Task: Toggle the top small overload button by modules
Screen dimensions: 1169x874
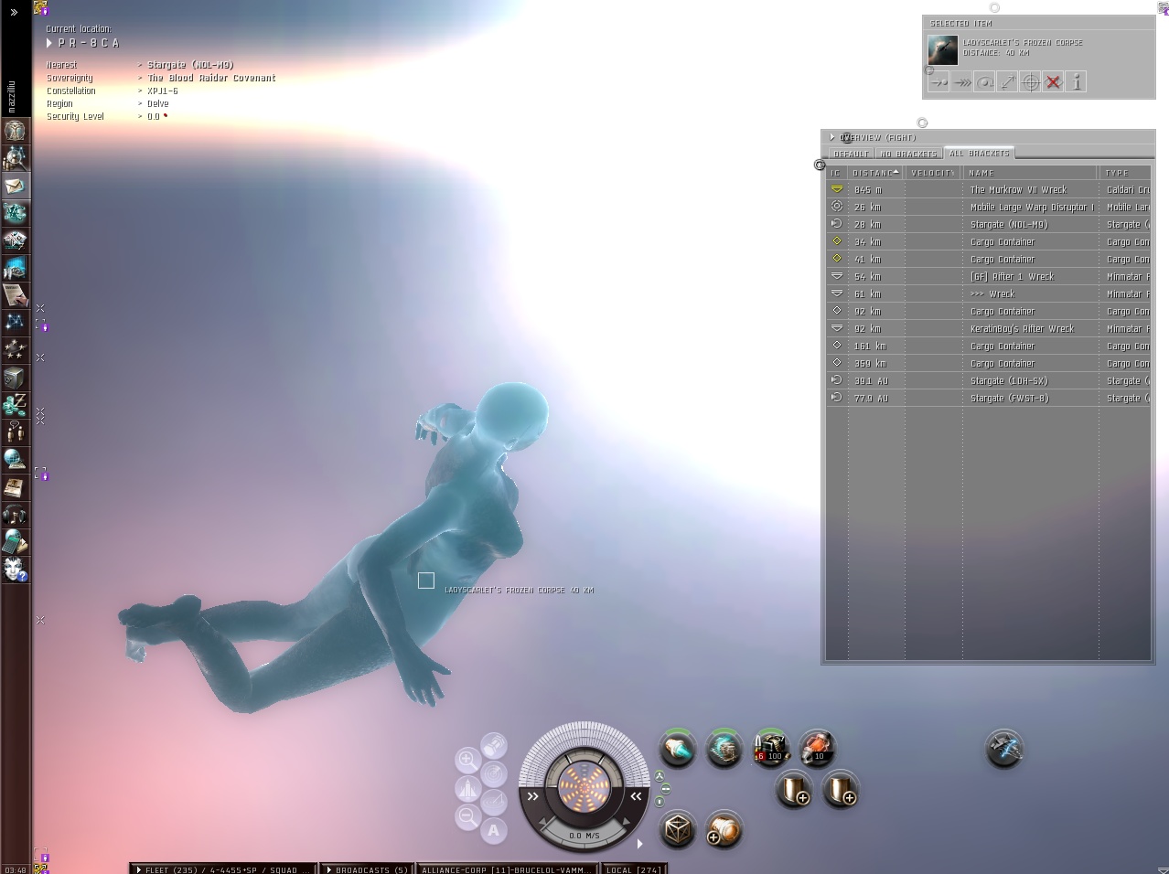Action: pos(660,776)
